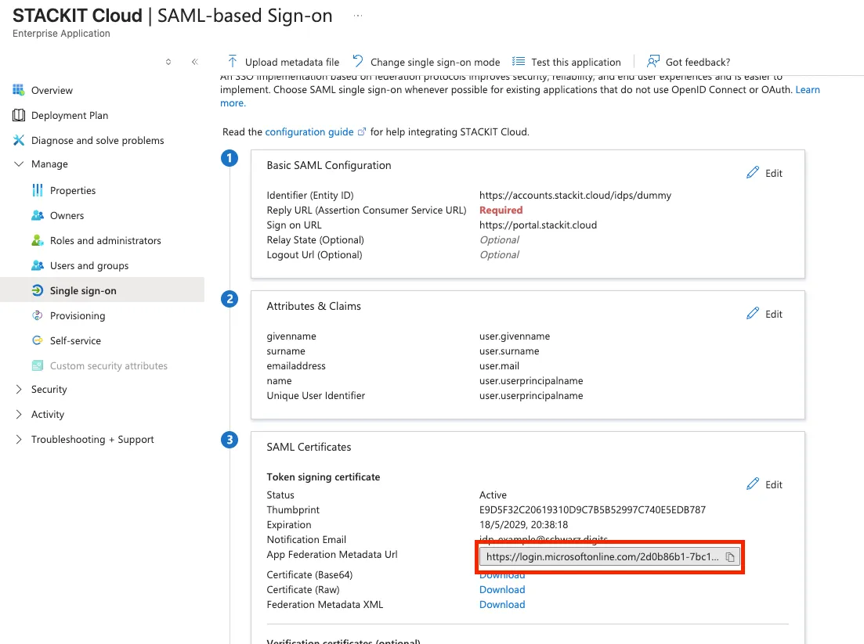Viewport: 864px width, 644px height.
Task: Click the user.givenname claim value
Action: (x=515, y=336)
